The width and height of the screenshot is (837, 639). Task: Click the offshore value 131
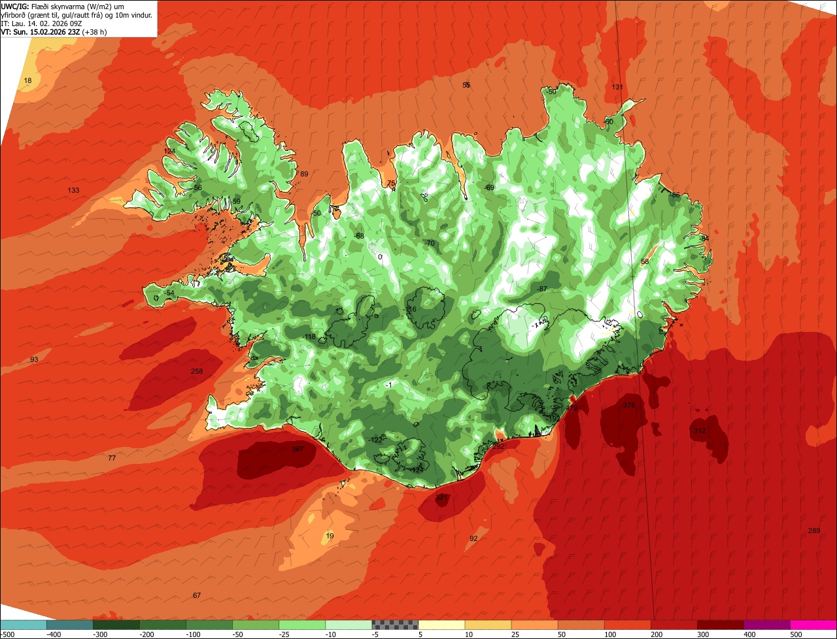[x=617, y=87]
